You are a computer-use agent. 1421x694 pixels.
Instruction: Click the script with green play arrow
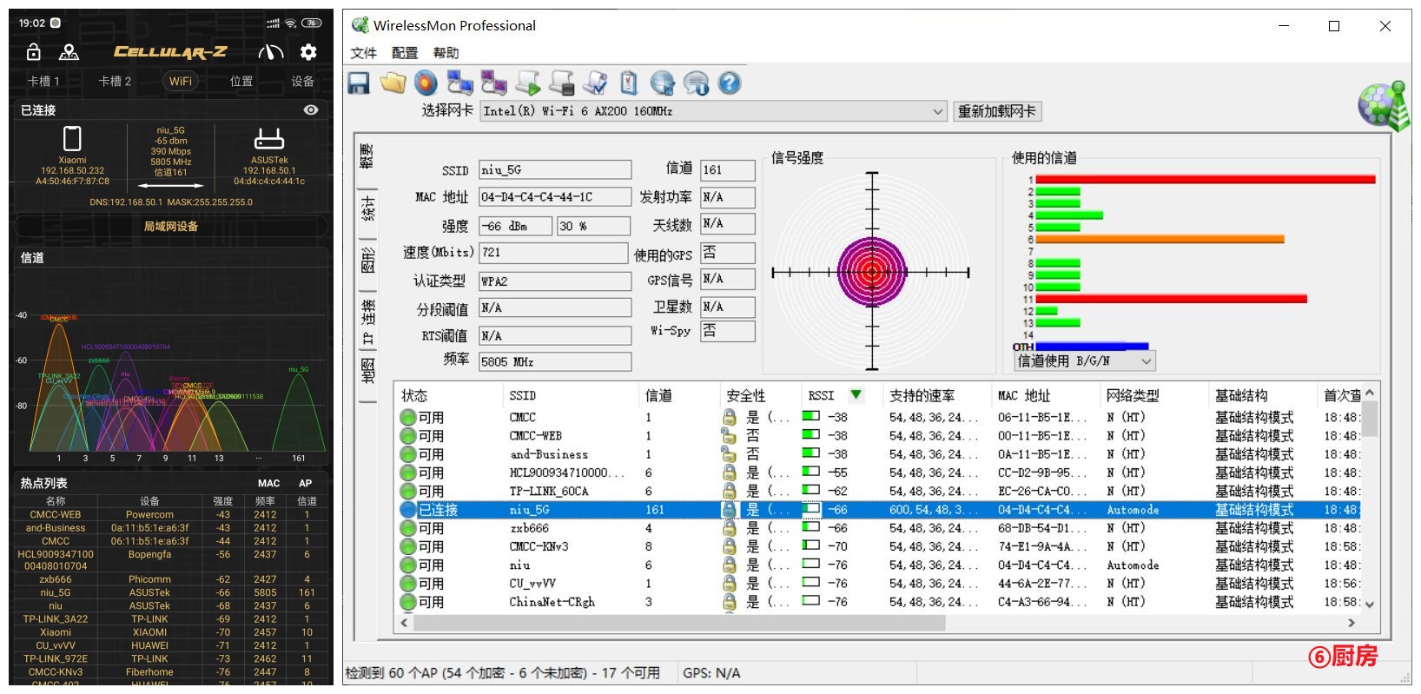tap(527, 83)
